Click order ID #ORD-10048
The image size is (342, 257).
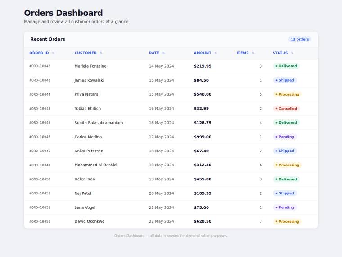(x=40, y=151)
